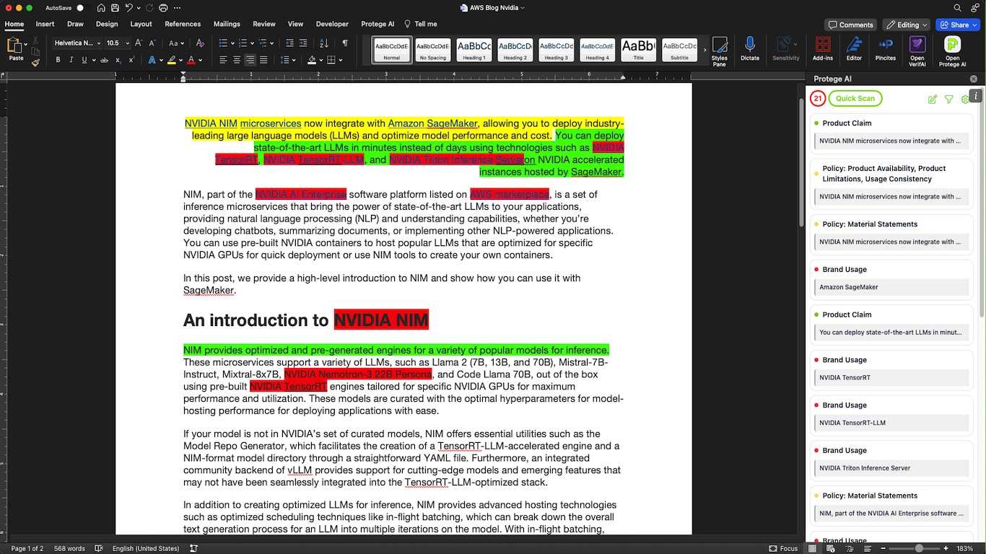This screenshot has height=554, width=986.
Task: Show the info button in Protege AI panel
Action: point(976,95)
